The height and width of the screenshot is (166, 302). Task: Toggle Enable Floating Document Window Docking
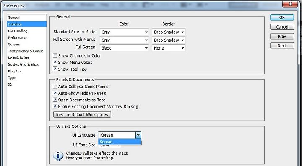coord(55,106)
